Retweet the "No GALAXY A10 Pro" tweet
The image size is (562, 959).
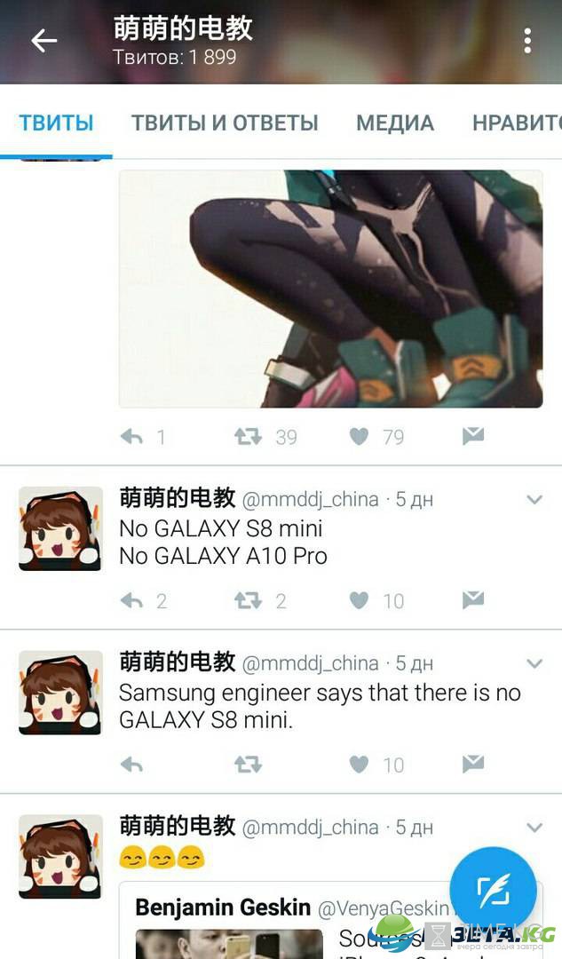(x=248, y=600)
